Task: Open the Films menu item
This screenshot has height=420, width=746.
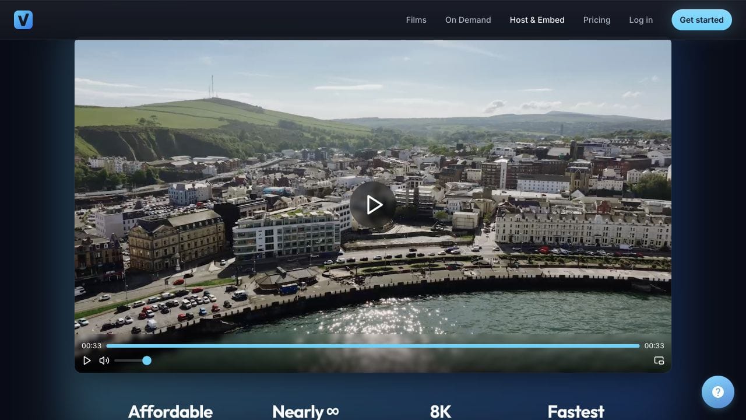Action: (416, 20)
